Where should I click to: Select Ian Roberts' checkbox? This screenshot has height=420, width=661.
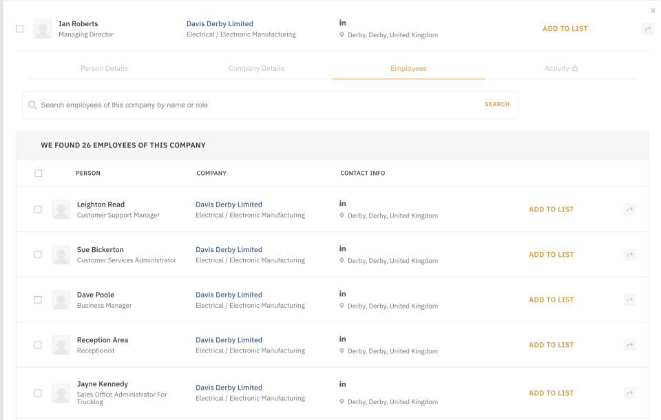[x=19, y=29]
